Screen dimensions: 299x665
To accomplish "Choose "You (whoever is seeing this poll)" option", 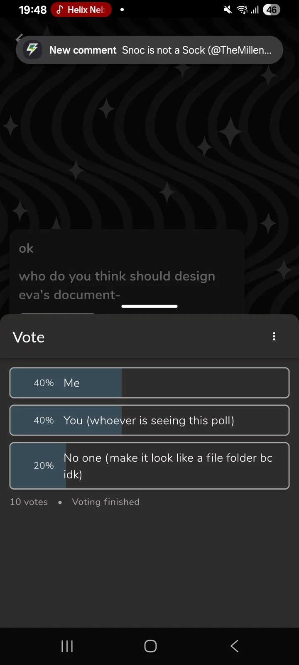I will click(149, 420).
